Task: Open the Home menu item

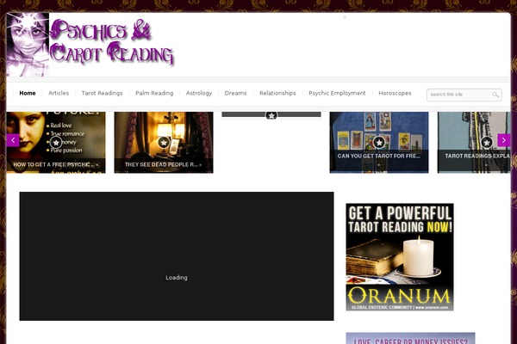Action: pyautogui.click(x=28, y=93)
